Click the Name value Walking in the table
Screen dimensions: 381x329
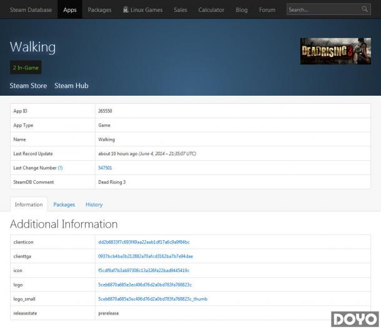(x=106, y=139)
